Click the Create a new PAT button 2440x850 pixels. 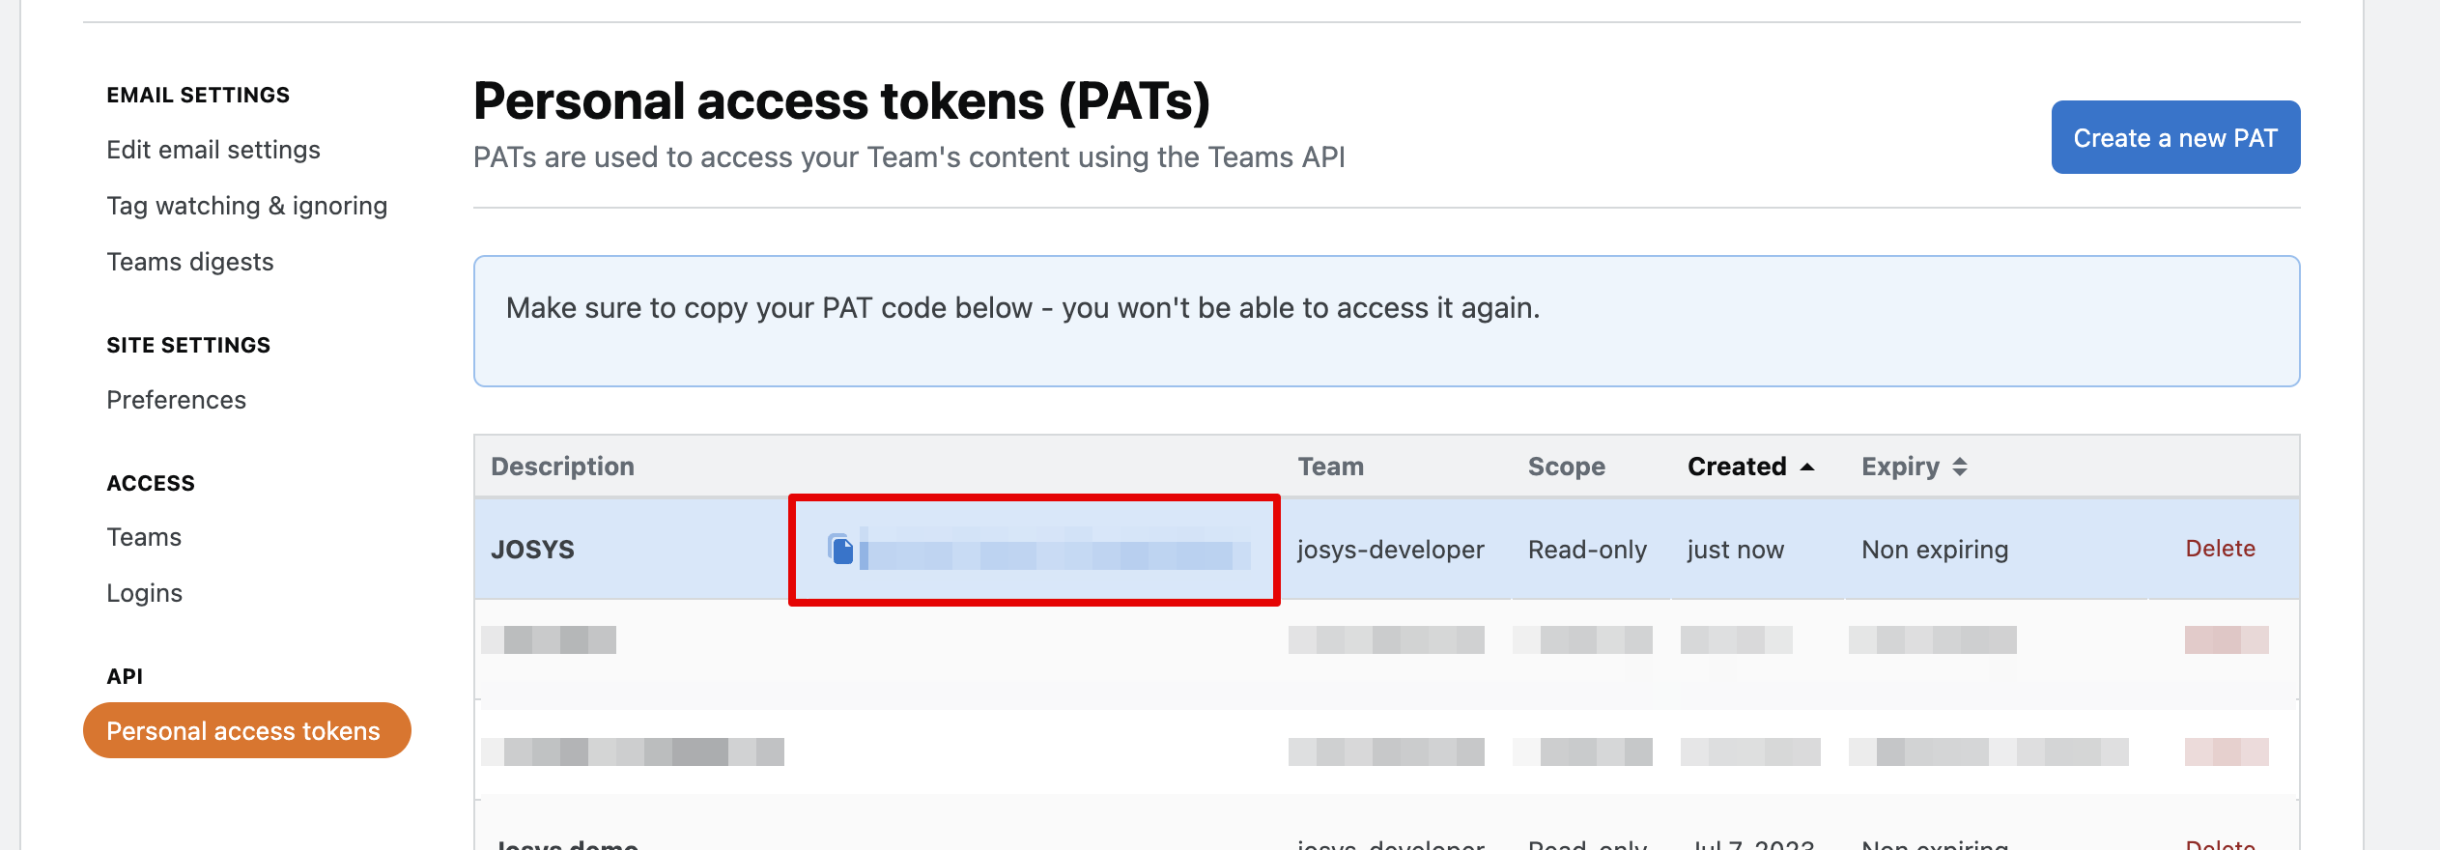pos(2174,138)
